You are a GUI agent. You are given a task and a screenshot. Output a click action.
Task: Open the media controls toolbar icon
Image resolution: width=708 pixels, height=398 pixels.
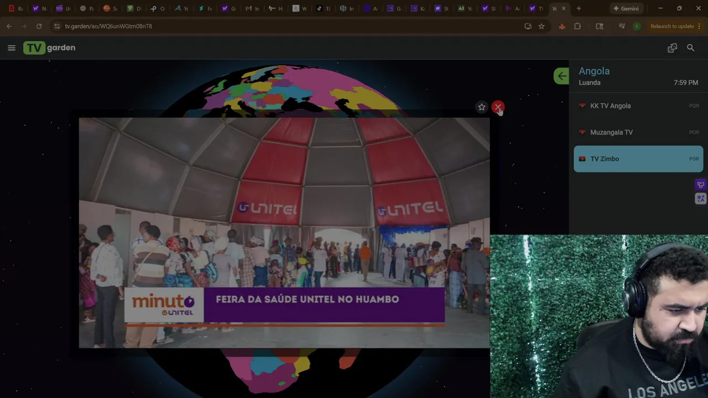coord(622,26)
